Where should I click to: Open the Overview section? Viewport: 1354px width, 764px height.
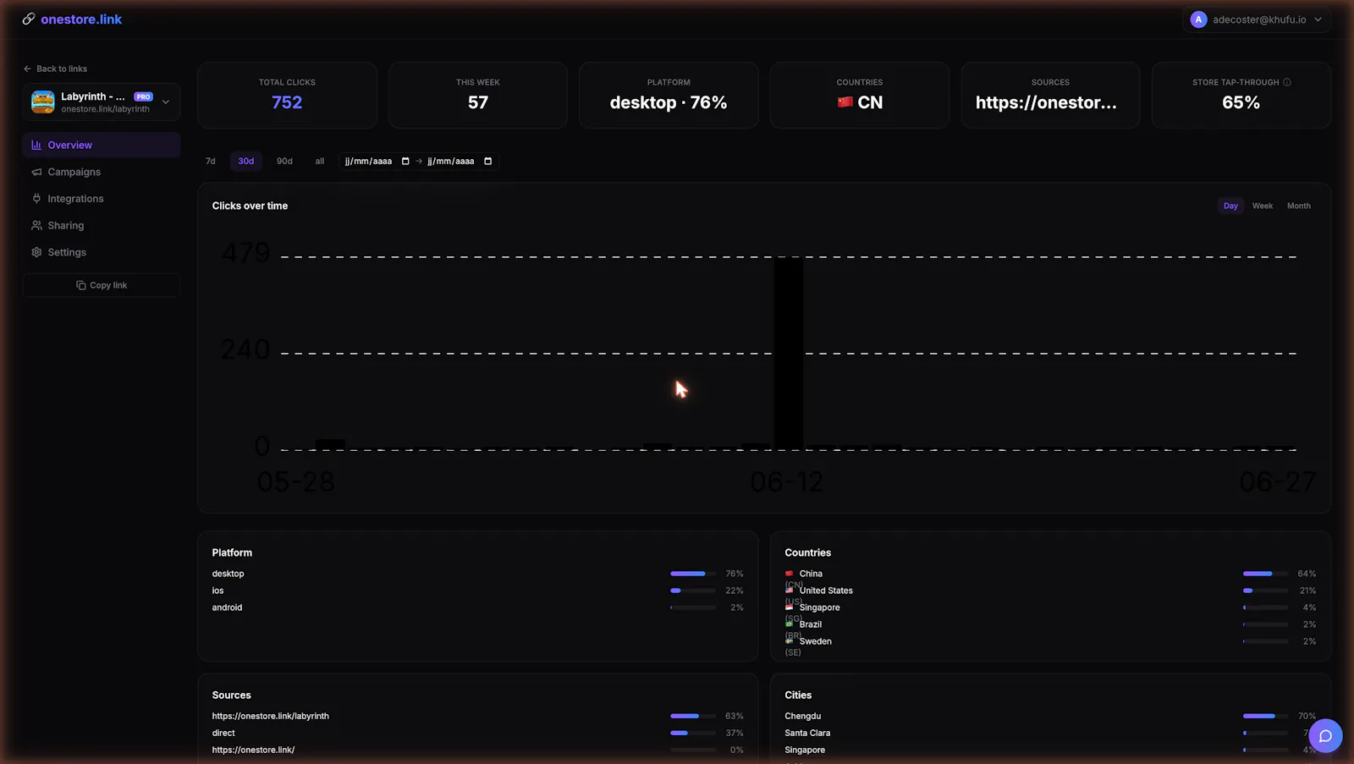101,145
